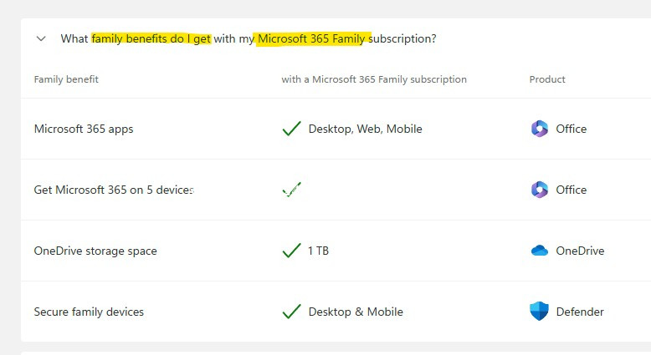Click the checkmark beside 1 TB

291,251
